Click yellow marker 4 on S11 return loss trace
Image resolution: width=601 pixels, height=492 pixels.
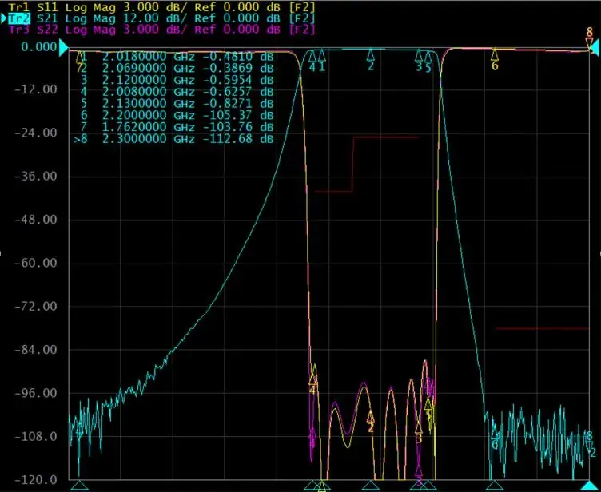[312, 379]
